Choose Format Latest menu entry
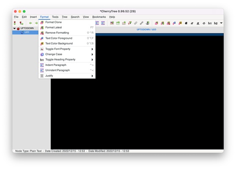 pyautogui.click(x=67, y=27)
